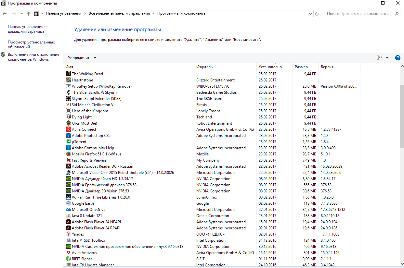The width and height of the screenshot is (404, 268).
Task: Click scrollbar down arrow
Action: (402, 264)
